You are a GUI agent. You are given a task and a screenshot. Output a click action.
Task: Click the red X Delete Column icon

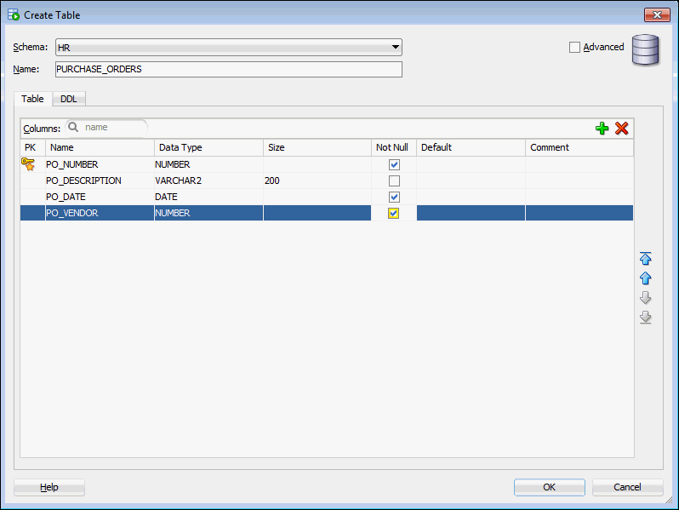click(622, 128)
